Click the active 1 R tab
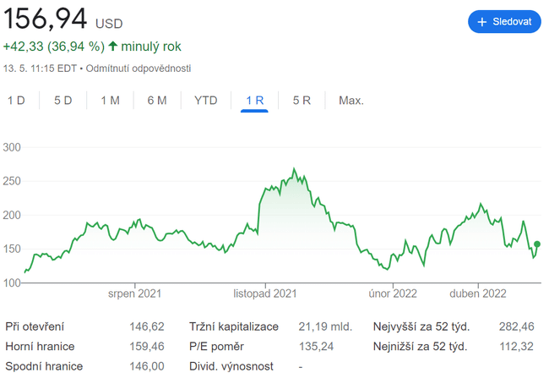549x373 pixels. click(x=254, y=101)
